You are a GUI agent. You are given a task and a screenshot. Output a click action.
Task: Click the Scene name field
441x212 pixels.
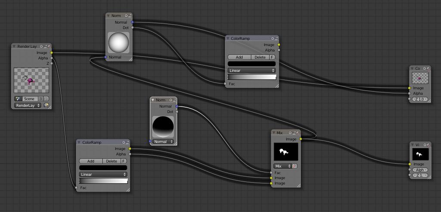click(30, 99)
